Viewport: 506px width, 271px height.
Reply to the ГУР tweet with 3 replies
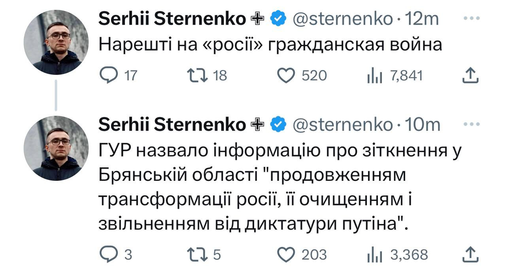[106, 254]
